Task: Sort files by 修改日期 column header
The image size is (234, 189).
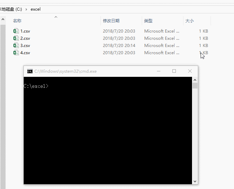Action: [111, 21]
